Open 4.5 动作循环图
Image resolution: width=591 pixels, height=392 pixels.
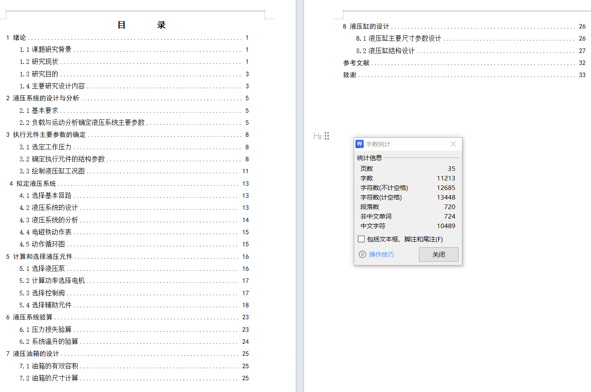click(134, 244)
